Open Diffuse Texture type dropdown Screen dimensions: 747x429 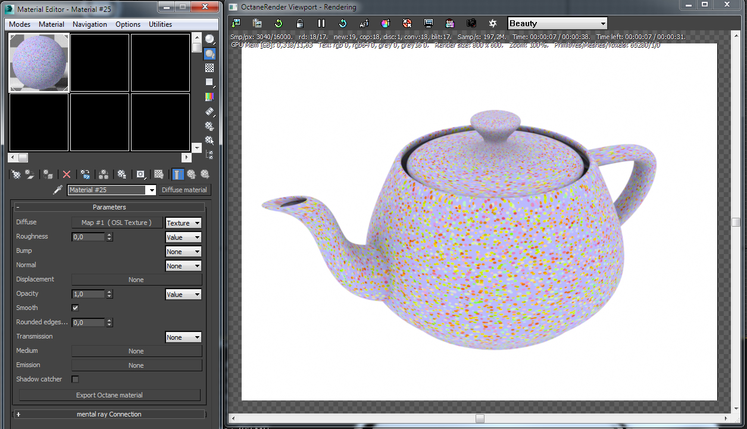(183, 223)
